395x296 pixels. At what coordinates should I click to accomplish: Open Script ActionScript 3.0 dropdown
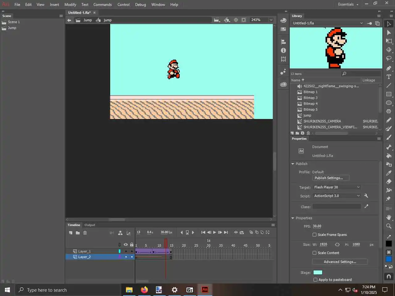[x=337, y=196]
